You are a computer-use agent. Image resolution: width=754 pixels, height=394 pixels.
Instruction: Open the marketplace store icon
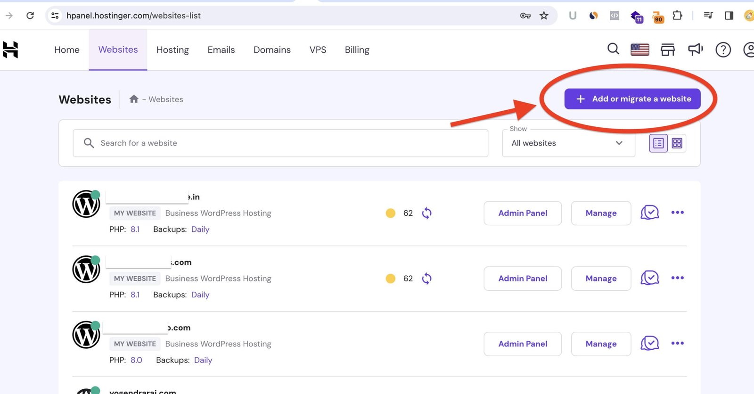coord(667,49)
